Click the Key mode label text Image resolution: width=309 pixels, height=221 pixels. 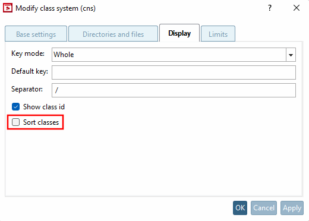28,53
